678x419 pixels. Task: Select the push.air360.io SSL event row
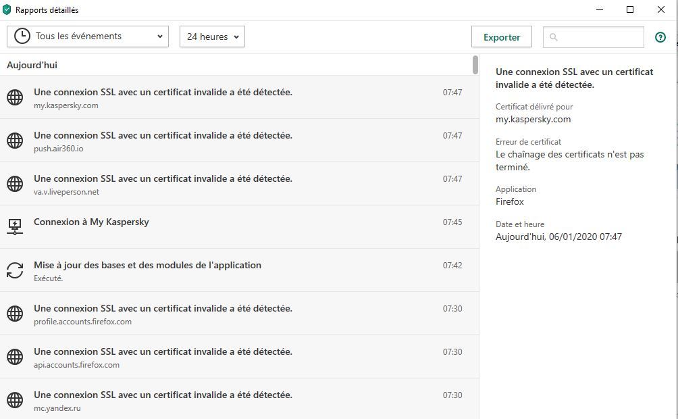236,141
